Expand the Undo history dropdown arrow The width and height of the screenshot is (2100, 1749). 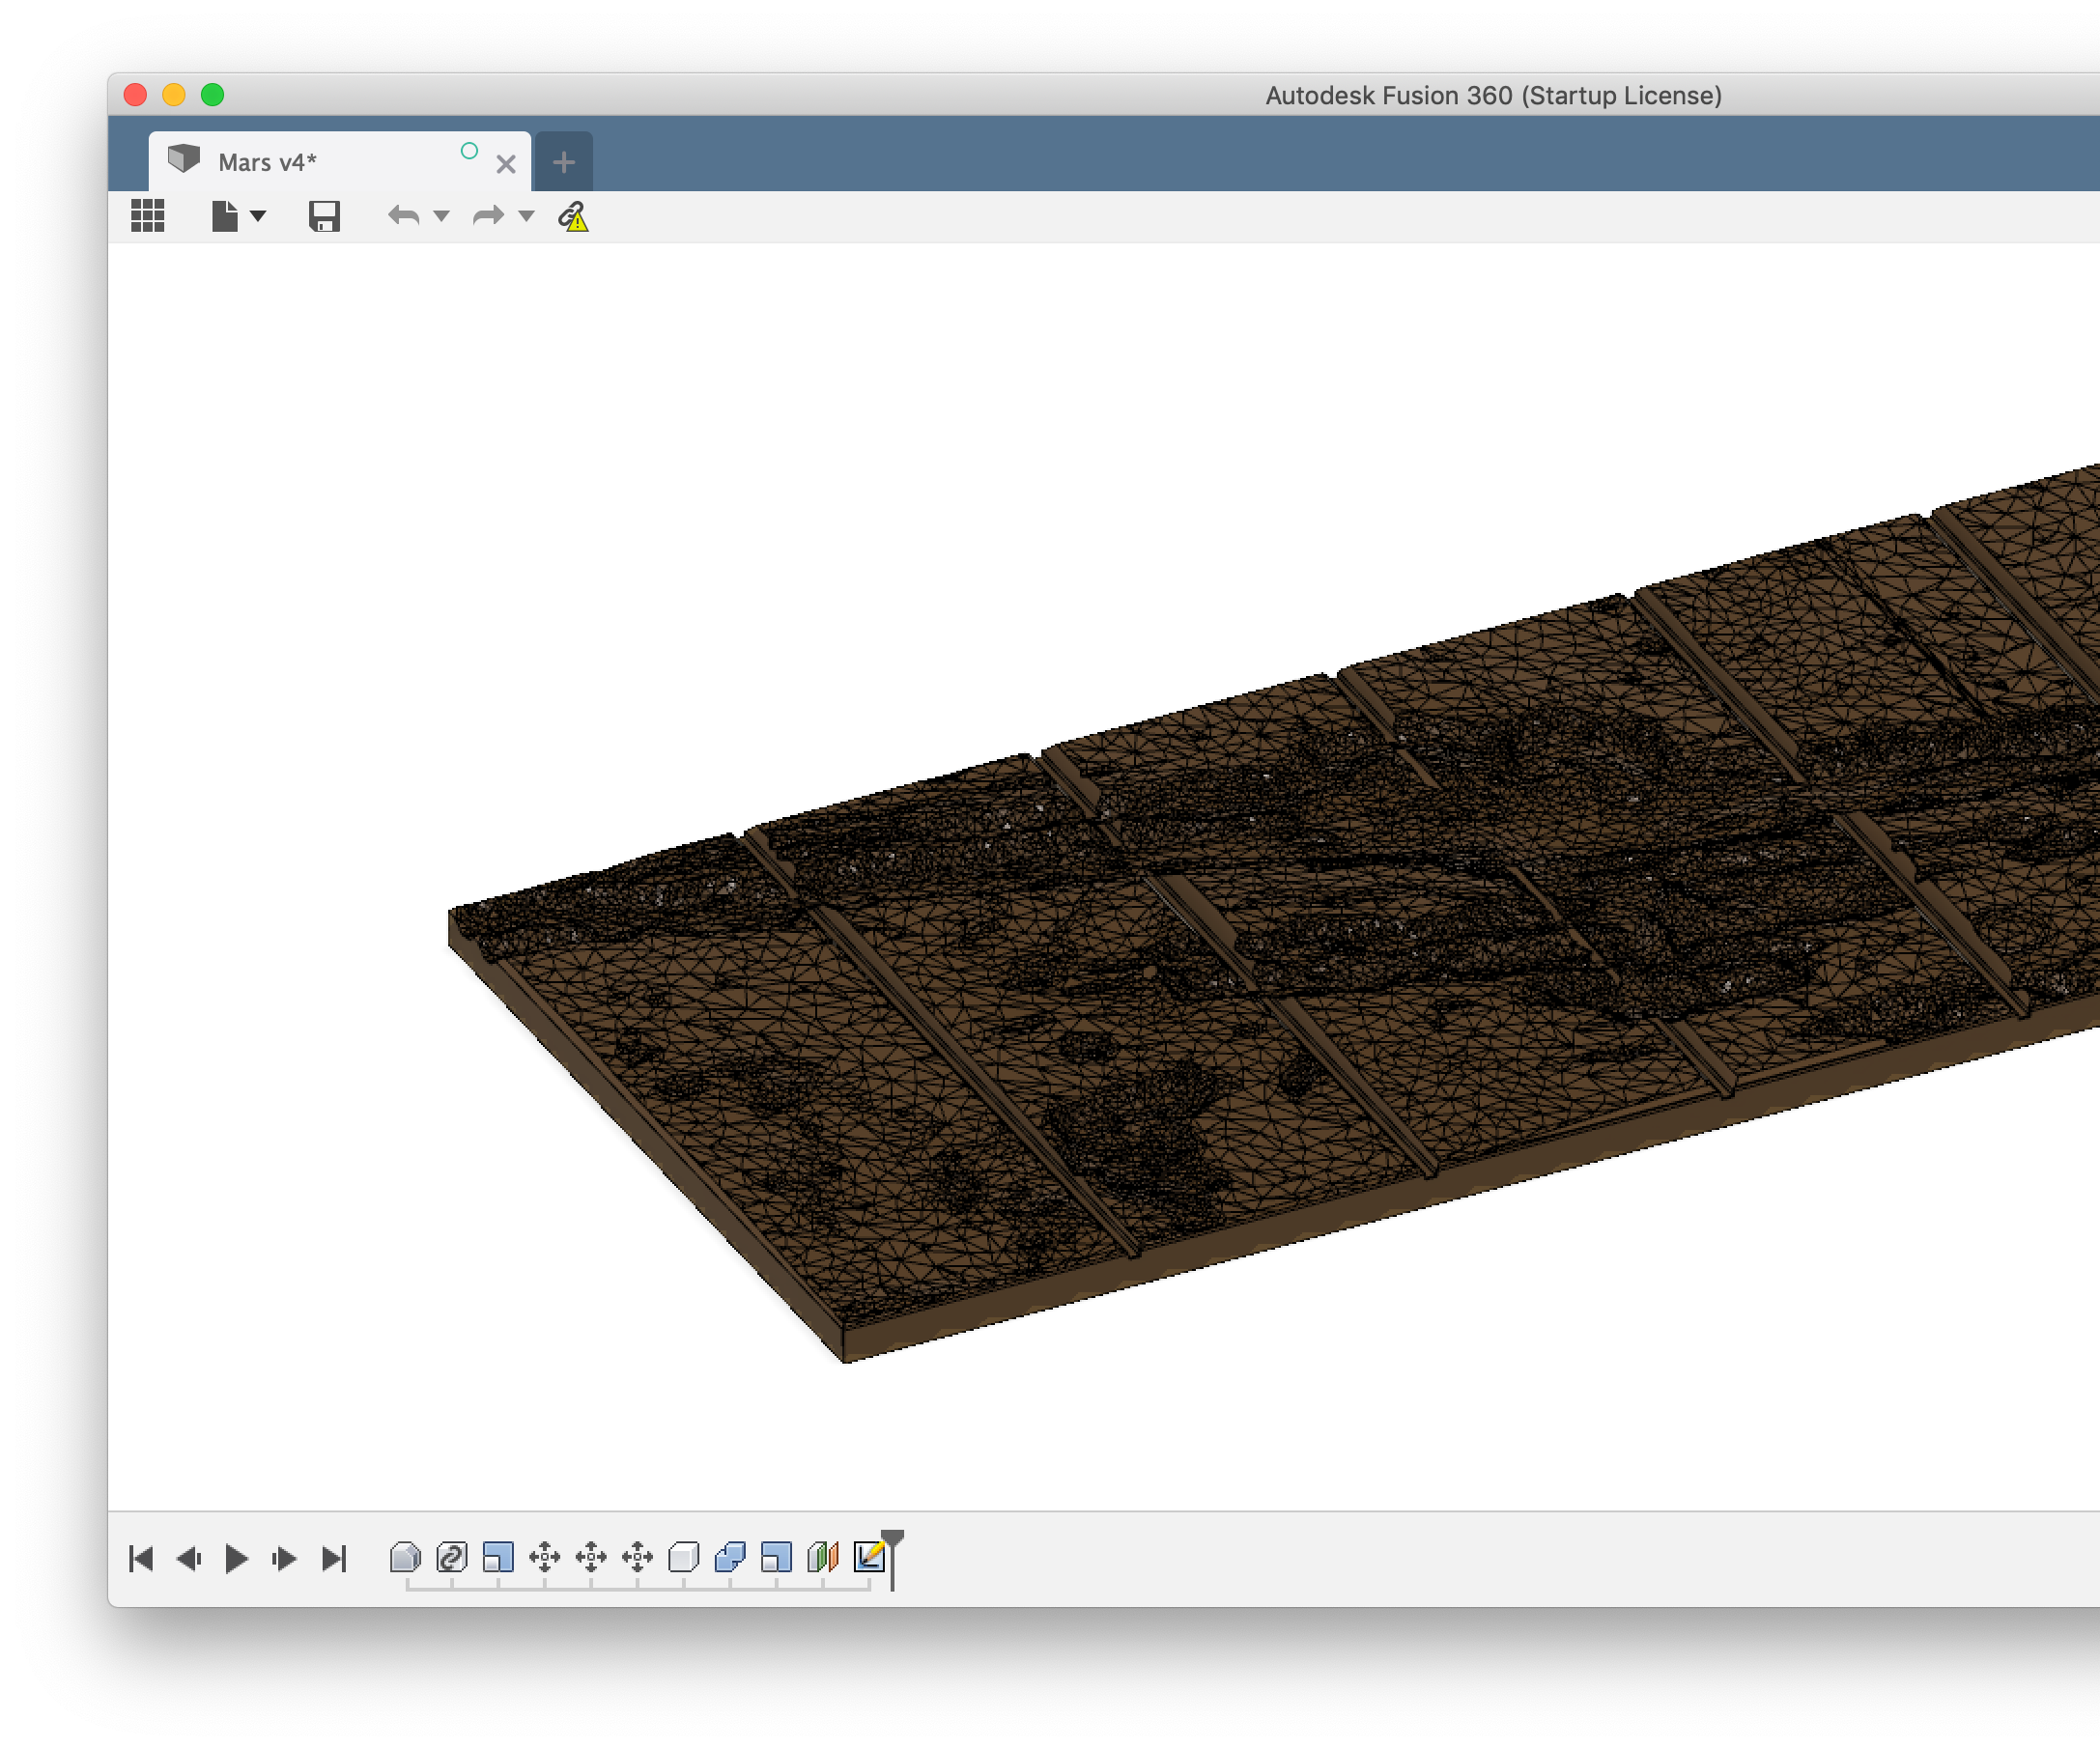coord(441,216)
